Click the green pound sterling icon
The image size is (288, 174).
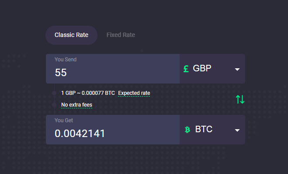click(x=186, y=69)
